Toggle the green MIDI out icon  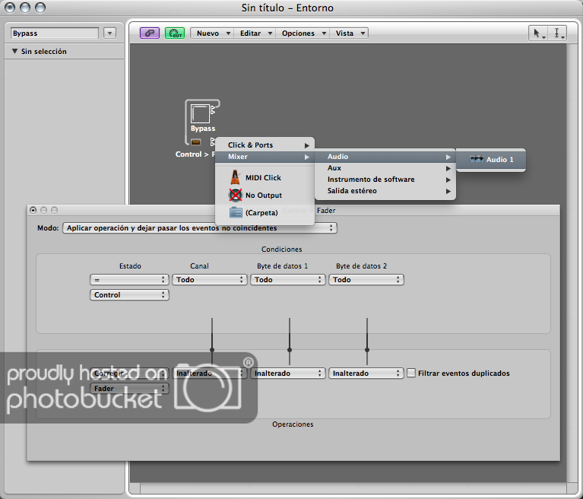pyautogui.click(x=175, y=33)
